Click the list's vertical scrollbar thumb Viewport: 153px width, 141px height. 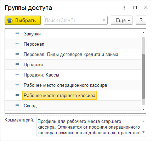143,77
